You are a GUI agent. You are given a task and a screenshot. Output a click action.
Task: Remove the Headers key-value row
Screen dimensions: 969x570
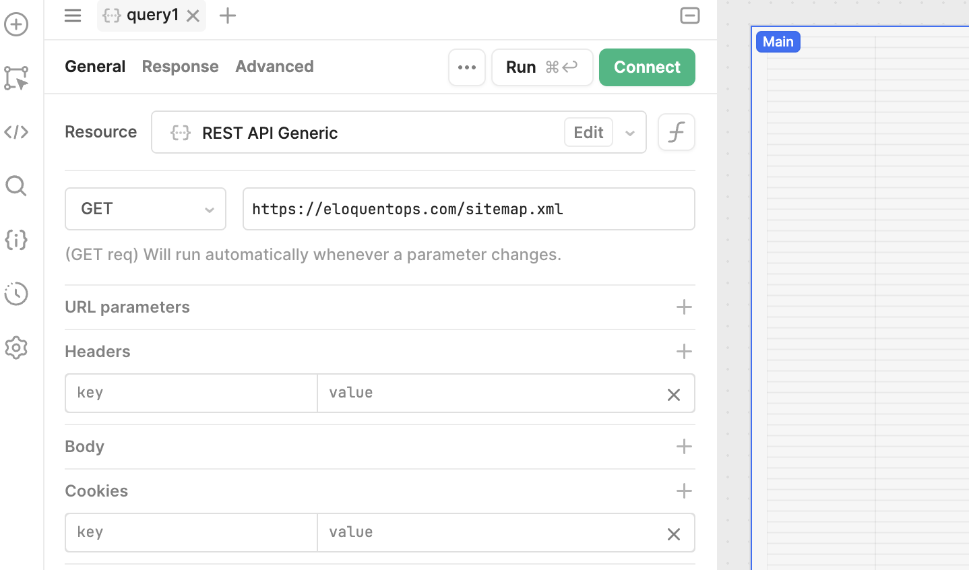(x=673, y=395)
